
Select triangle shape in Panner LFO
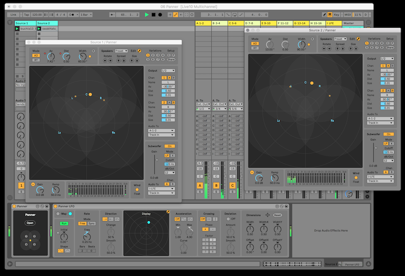(67, 250)
